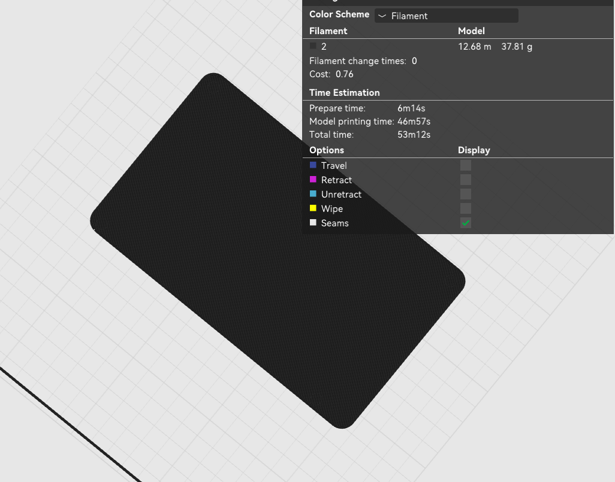The height and width of the screenshot is (482, 615).
Task: Click the filament weight 37.81 g
Action: click(x=517, y=47)
